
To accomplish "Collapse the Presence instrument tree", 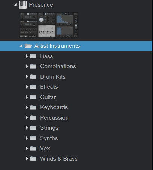I will 16,4.
